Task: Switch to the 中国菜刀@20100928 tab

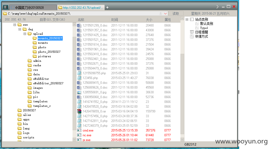Action: point(33,7)
